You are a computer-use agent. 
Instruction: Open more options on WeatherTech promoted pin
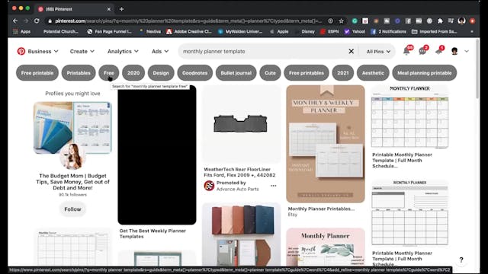[x=273, y=186]
